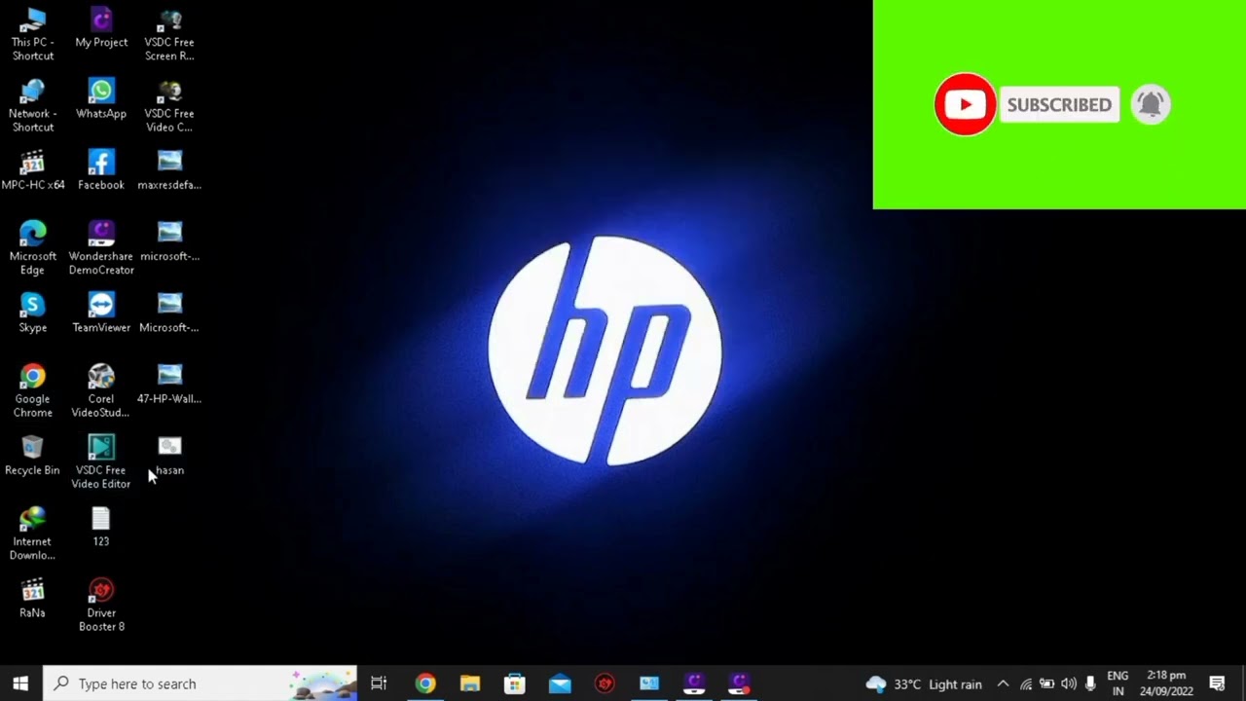Open the My Project desktop icon

pyautogui.click(x=101, y=28)
